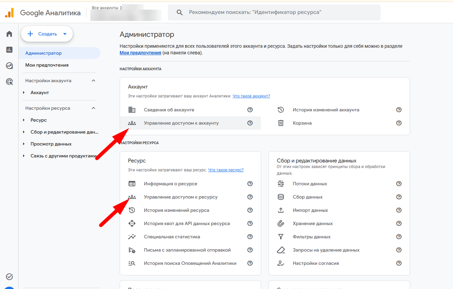
Task: Click the funnel icon beside Фильтры данных
Action: 281,236
